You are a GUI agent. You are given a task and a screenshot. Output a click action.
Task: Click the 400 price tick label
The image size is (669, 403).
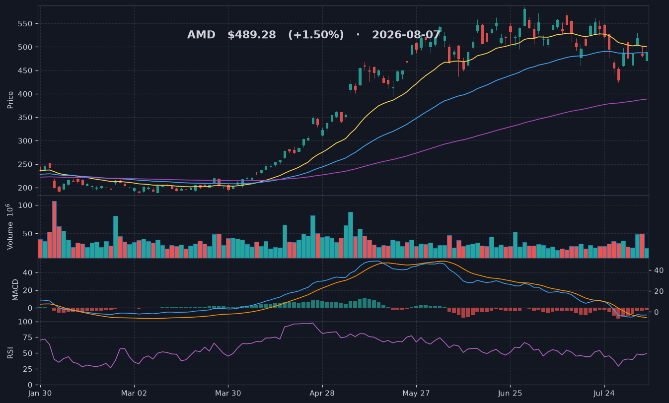[26, 94]
